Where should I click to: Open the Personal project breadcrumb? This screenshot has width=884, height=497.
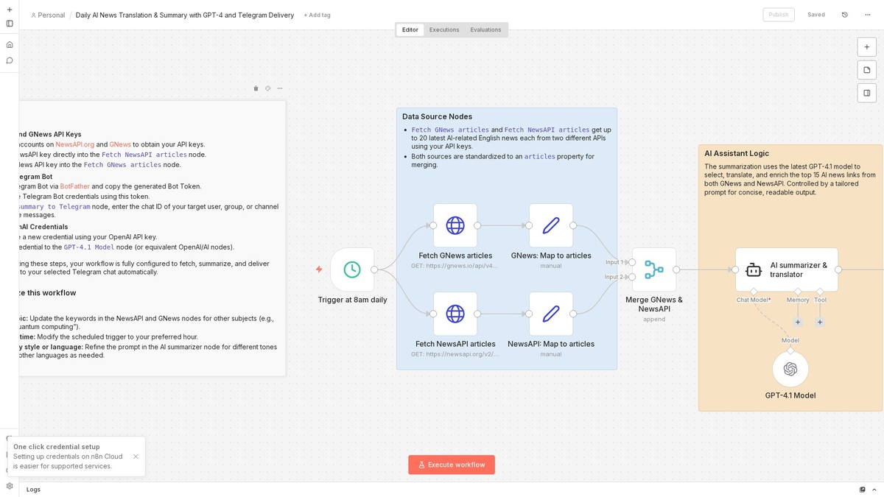(x=47, y=15)
